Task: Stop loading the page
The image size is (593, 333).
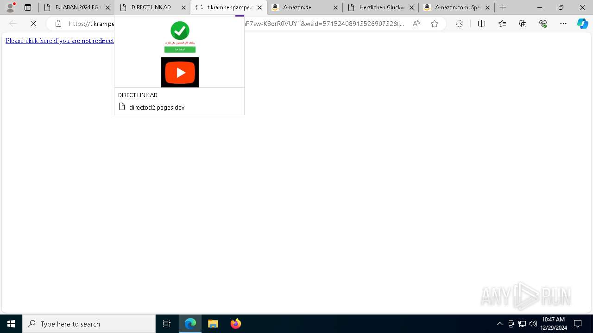Action: (33, 24)
